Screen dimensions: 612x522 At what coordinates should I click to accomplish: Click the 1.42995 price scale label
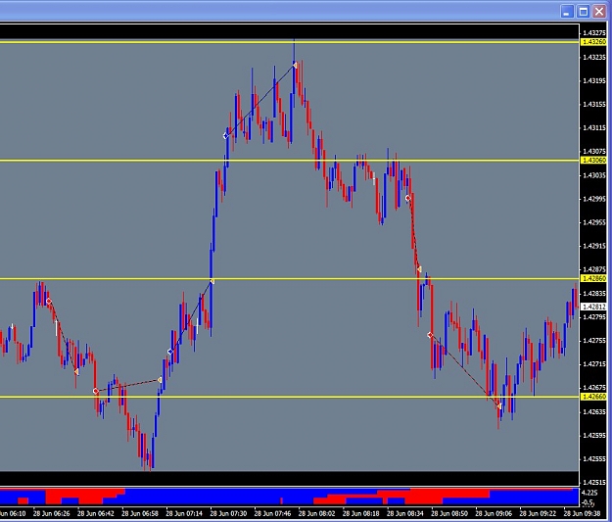point(594,199)
